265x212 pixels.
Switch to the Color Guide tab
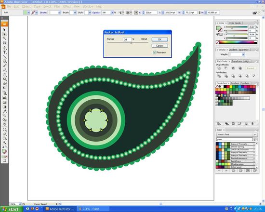click(235, 23)
